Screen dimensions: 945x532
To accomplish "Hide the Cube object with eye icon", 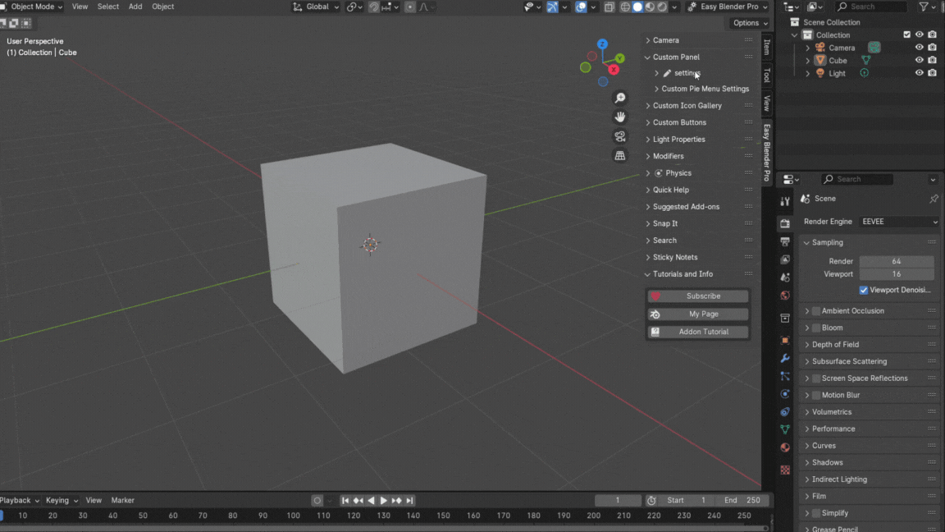I will pyautogui.click(x=919, y=60).
